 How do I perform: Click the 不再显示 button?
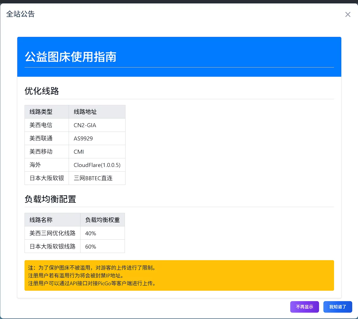pos(304,307)
